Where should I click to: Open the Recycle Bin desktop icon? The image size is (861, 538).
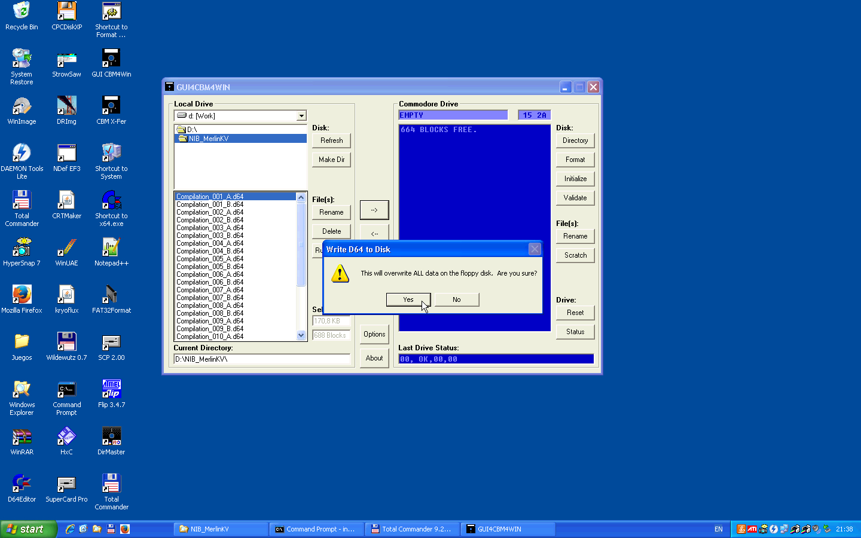tap(22, 16)
